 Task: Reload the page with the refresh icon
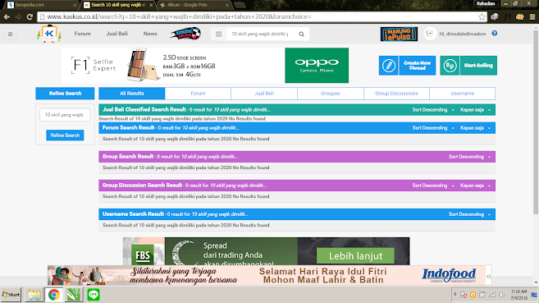30,16
